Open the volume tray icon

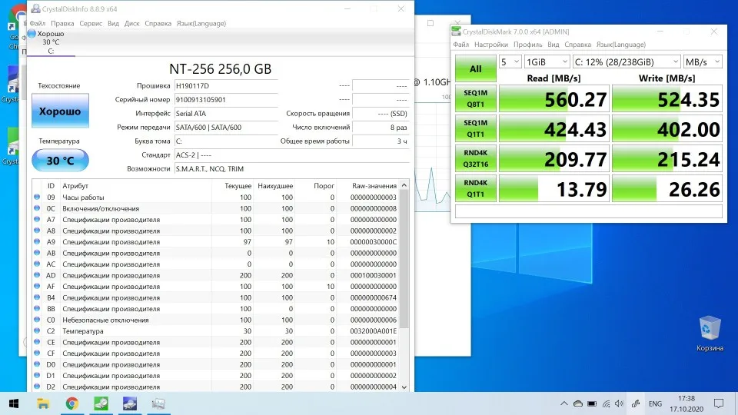(619, 403)
